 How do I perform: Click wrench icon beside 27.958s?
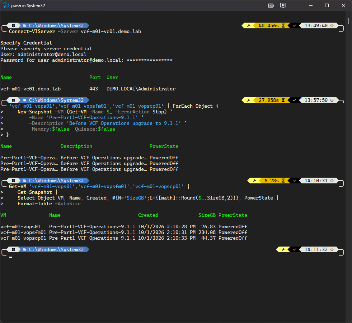[x=249, y=100]
